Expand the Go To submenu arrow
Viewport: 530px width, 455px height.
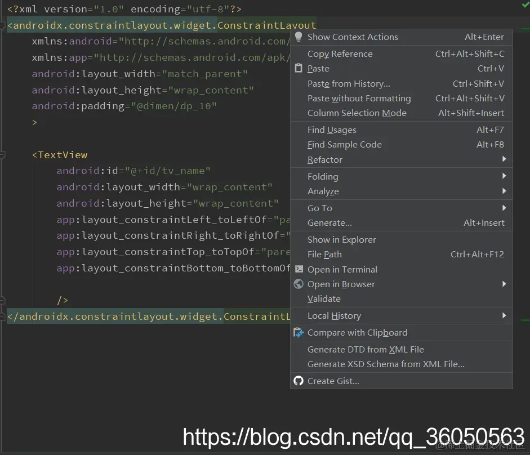pos(504,208)
